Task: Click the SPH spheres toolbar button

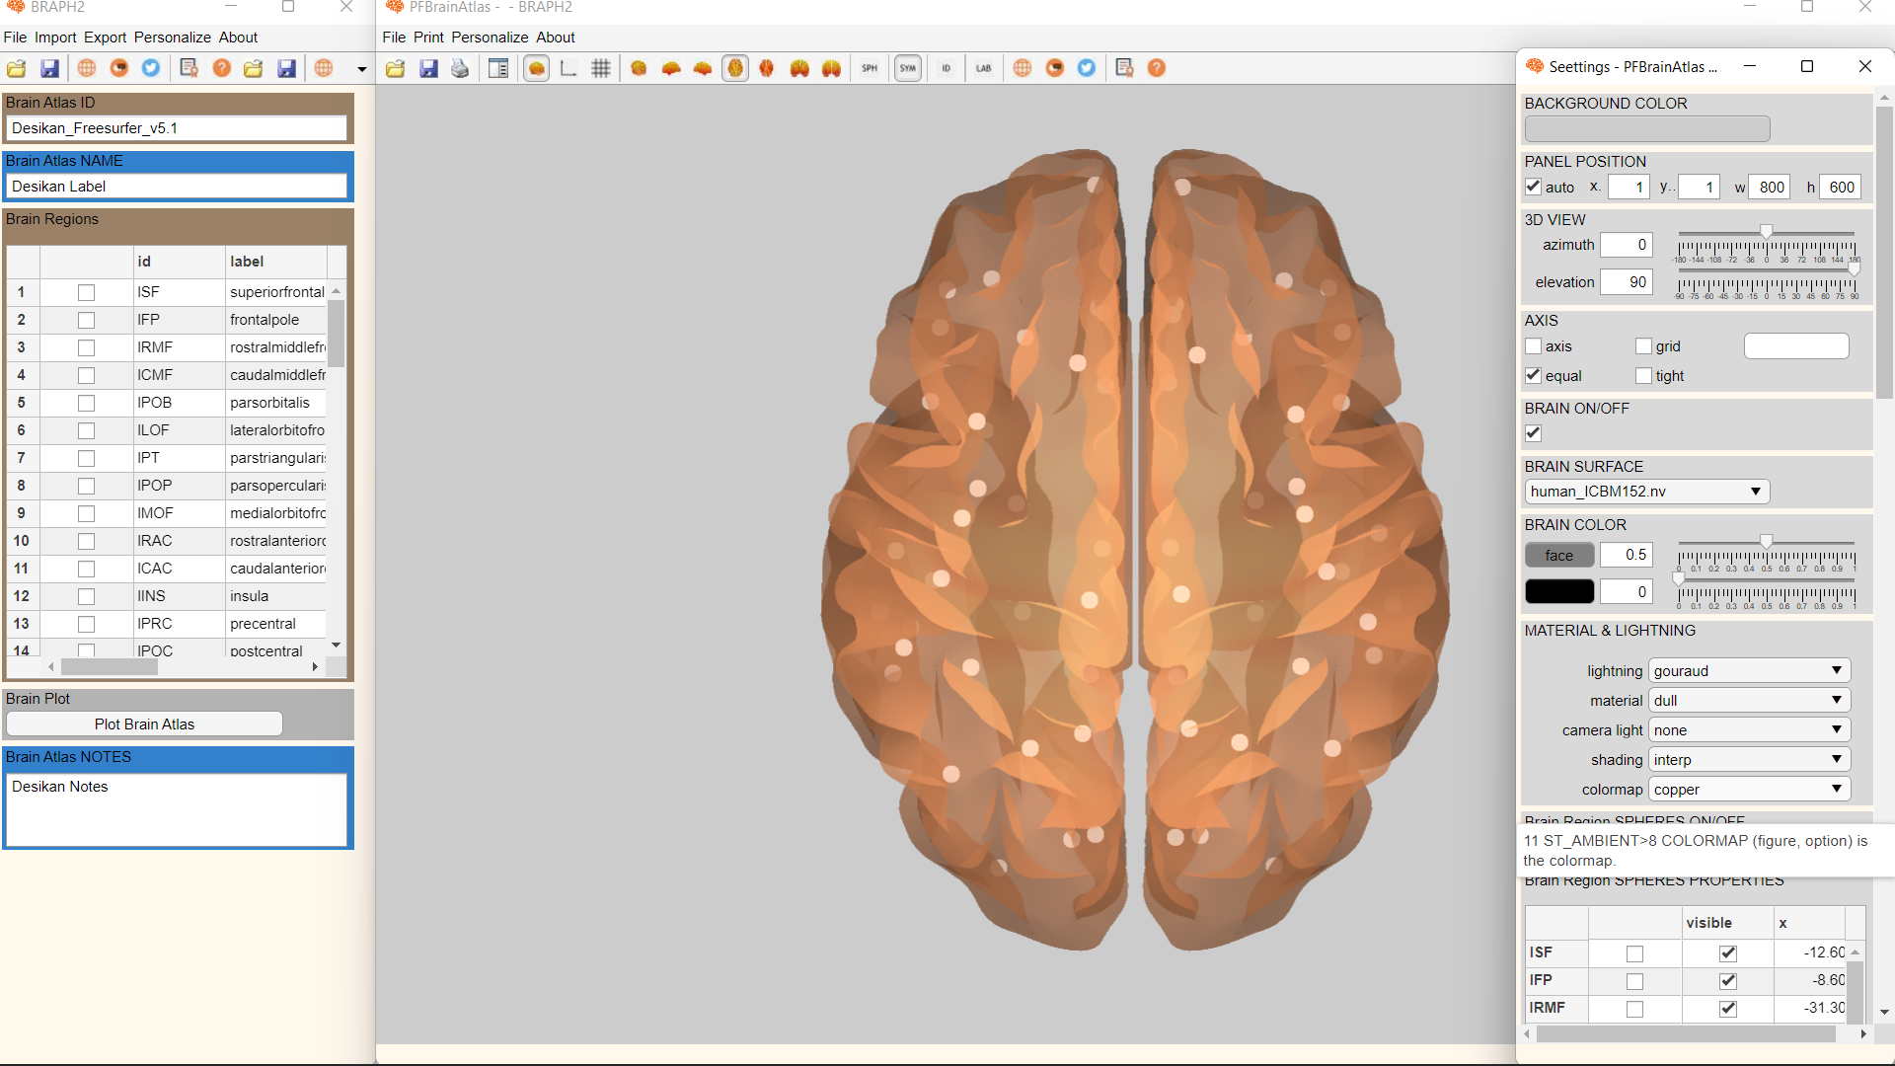Action: coord(869,68)
